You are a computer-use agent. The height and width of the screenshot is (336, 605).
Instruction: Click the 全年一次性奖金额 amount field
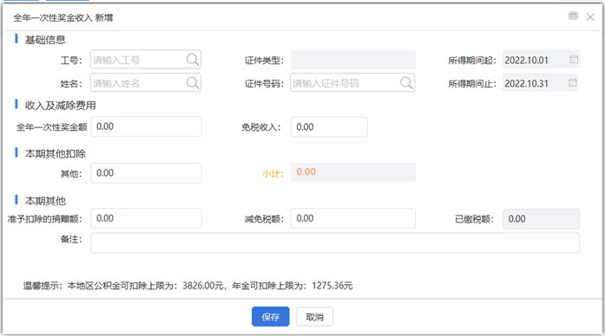(x=146, y=126)
